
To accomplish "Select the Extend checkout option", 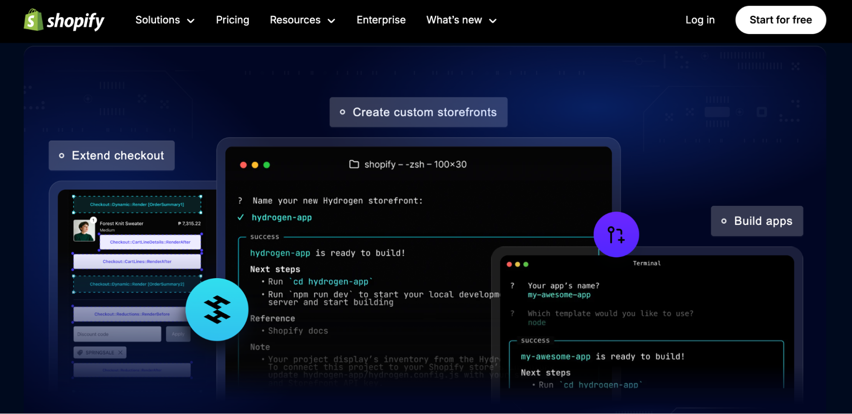I will click(x=112, y=156).
